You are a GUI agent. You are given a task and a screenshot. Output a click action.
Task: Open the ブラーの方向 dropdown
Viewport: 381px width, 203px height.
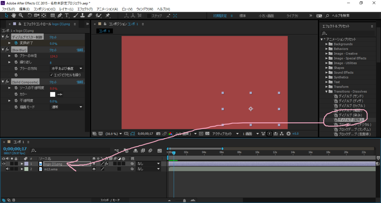pos(67,69)
